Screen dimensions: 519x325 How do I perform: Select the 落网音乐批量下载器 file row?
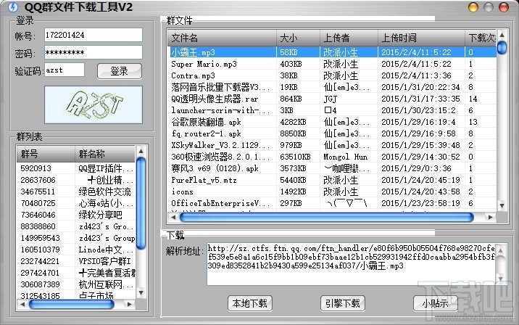click(x=332, y=87)
